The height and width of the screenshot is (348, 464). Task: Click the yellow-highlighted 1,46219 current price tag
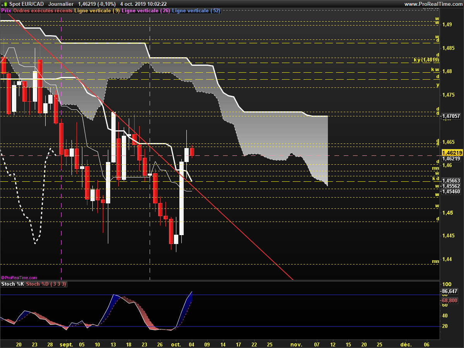click(x=452, y=153)
